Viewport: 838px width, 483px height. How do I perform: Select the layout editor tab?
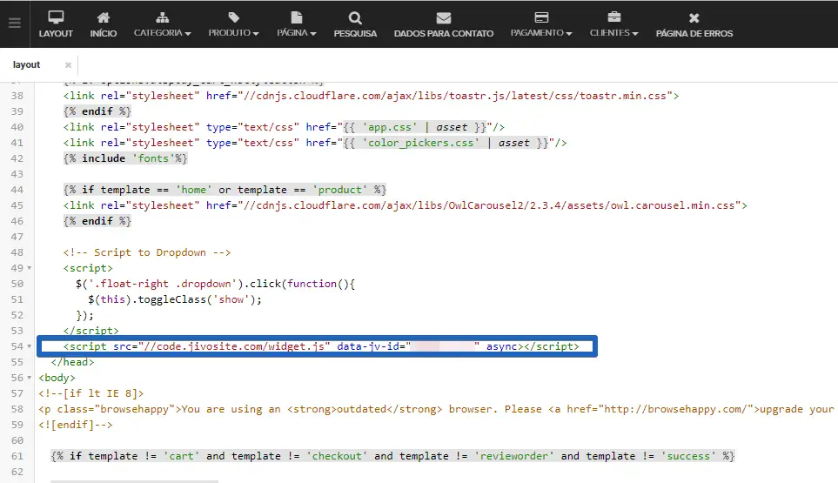tap(26, 65)
